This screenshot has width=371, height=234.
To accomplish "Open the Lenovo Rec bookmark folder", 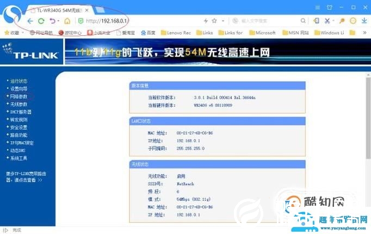I will [x=176, y=33].
